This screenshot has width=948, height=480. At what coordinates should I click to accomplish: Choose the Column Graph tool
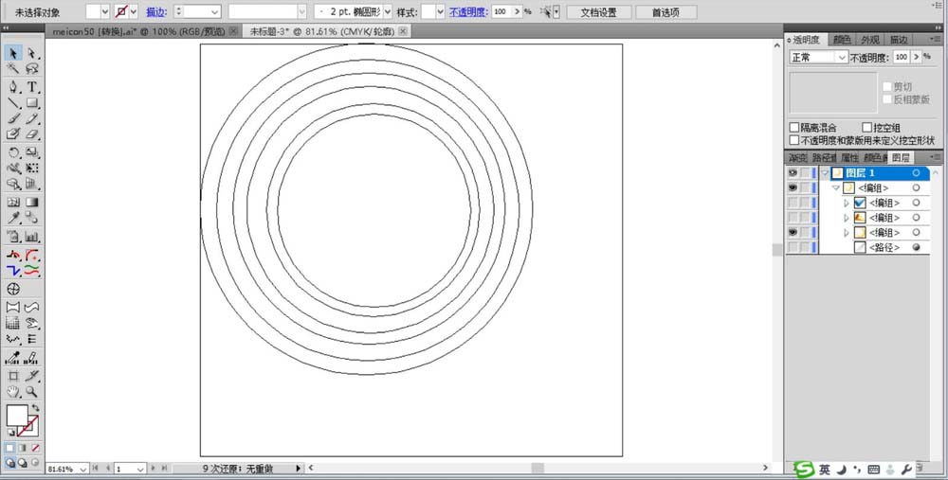31,237
